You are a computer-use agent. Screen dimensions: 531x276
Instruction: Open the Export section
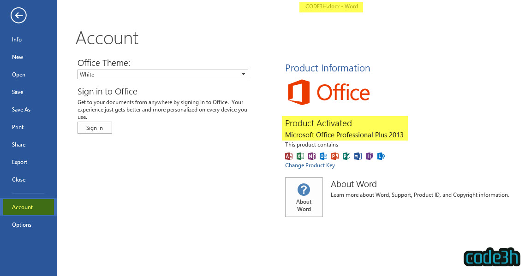pos(20,162)
